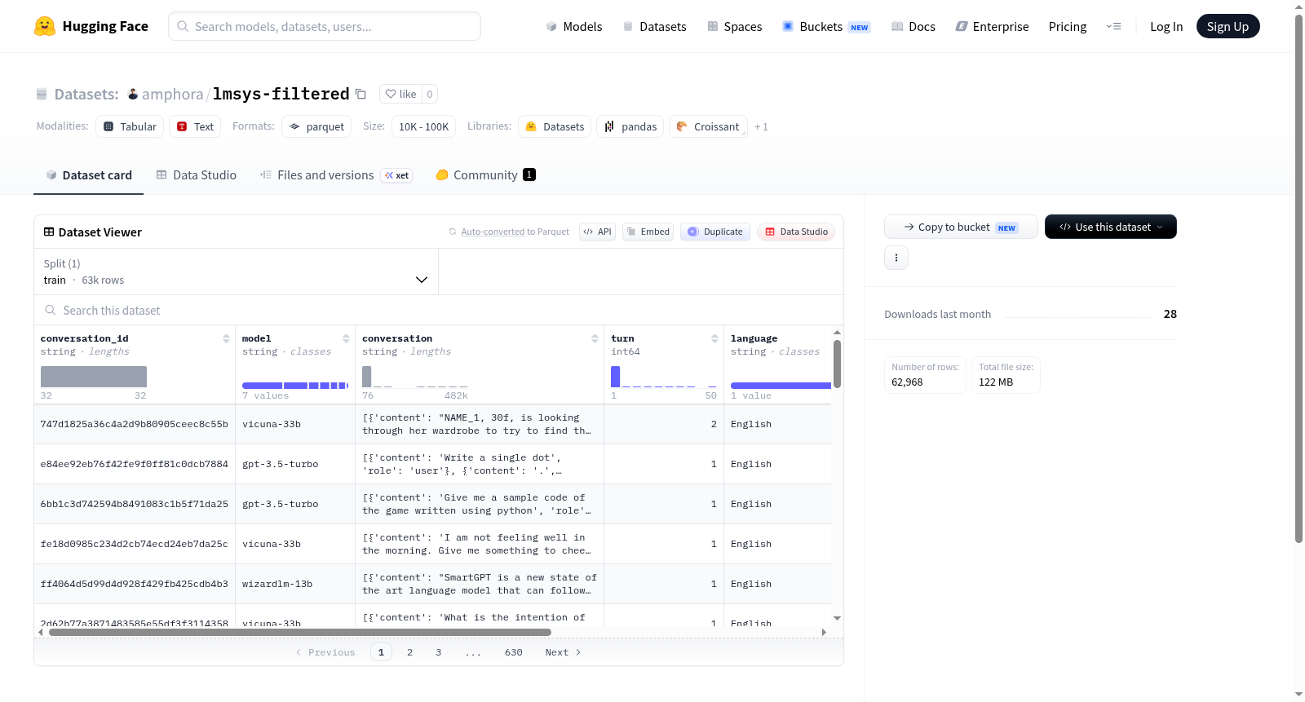This screenshot has width=1305, height=702.
Task: Sort by the model column
Action: [346, 338]
